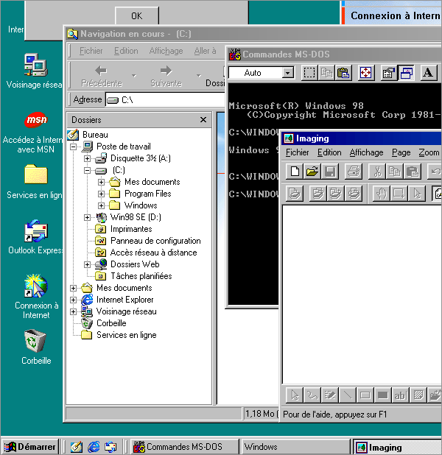Open the Auto font size dropdown

(287, 73)
